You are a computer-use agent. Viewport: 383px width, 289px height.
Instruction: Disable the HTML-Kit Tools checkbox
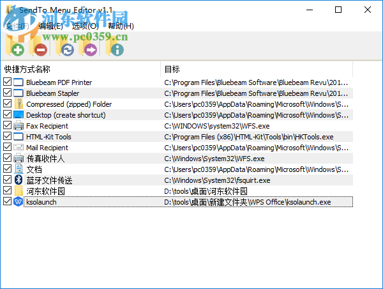tap(7, 136)
